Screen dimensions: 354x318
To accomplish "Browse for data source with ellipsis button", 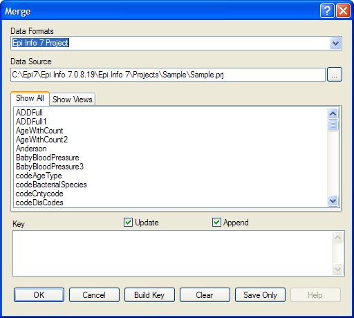I will [x=335, y=75].
